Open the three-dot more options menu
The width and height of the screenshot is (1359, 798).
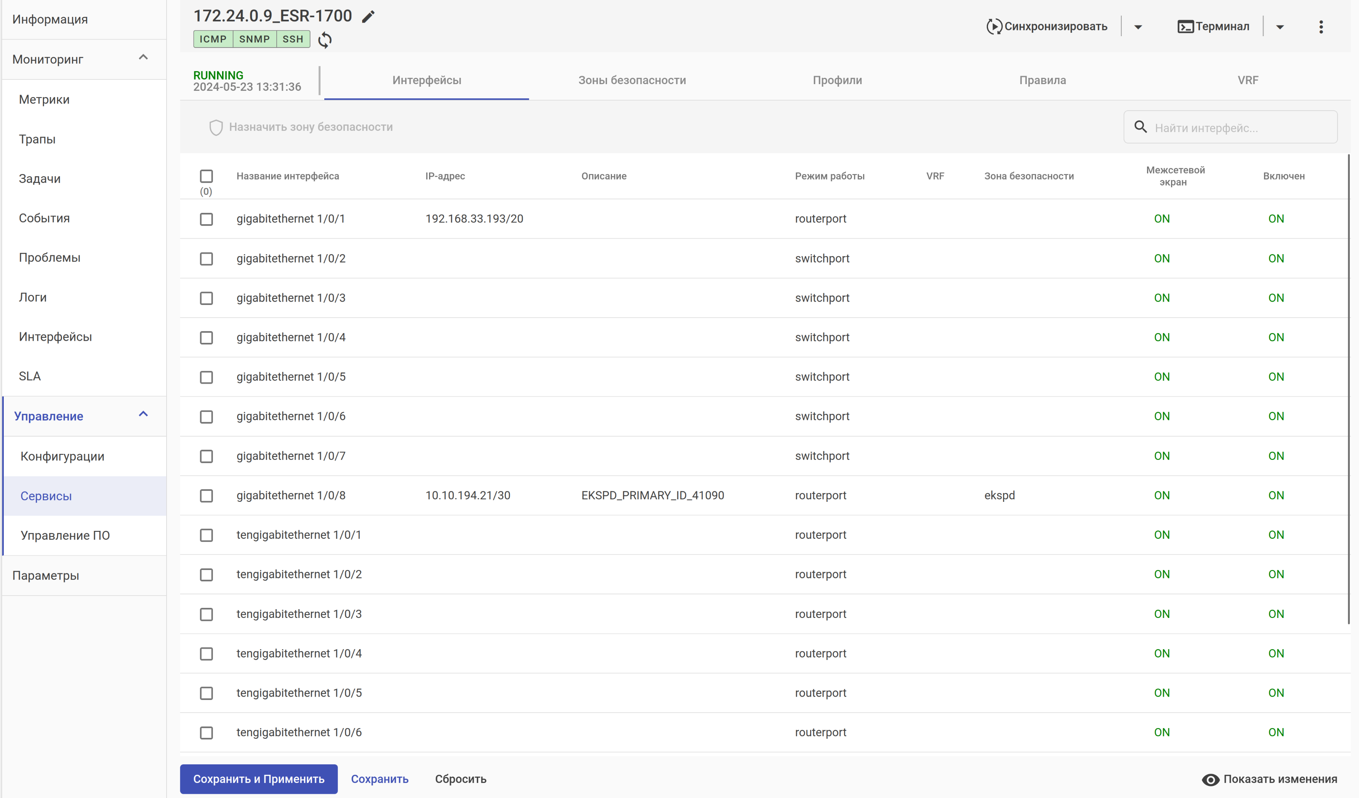pyautogui.click(x=1321, y=27)
